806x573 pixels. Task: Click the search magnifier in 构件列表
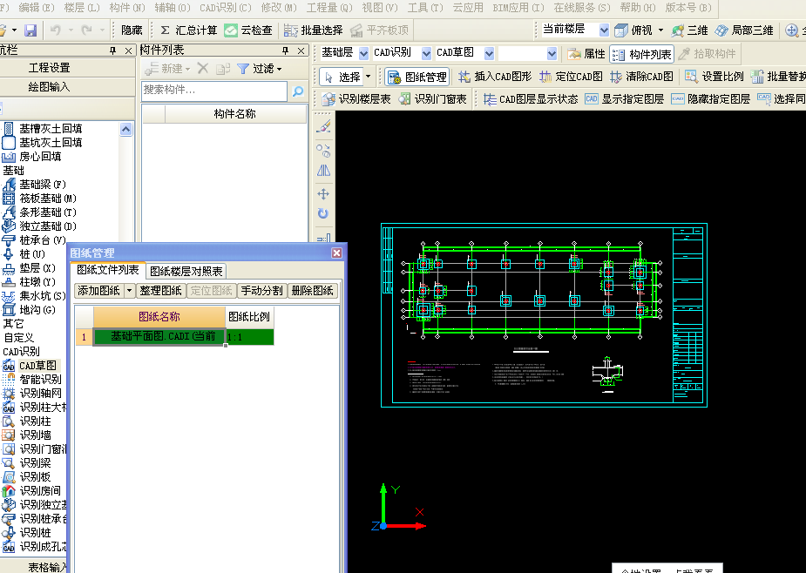pyautogui.click(x=298, y=91)
